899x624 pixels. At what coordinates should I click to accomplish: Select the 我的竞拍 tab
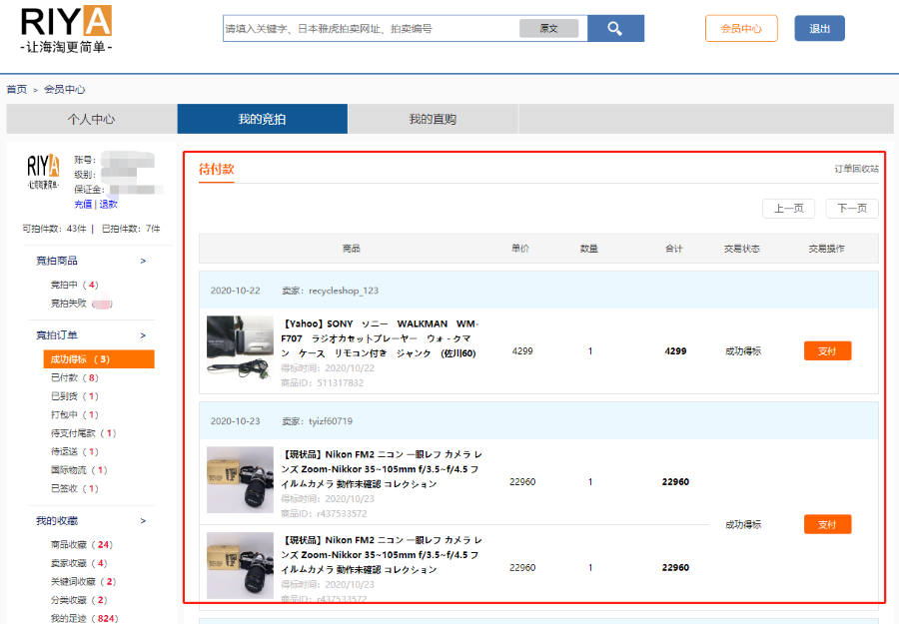(x=262, y=119)
